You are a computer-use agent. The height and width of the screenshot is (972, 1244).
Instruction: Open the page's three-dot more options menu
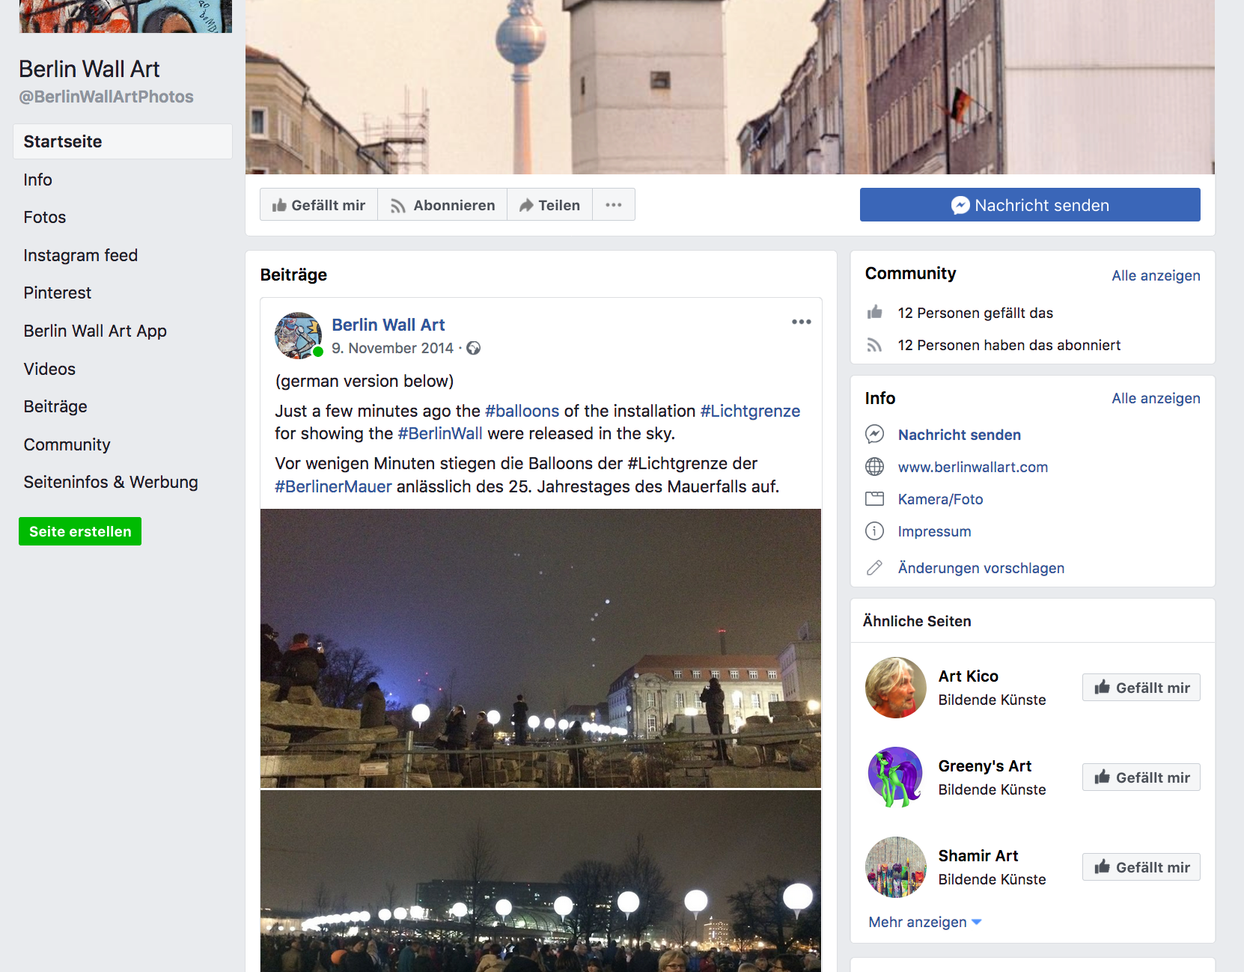[614, 205]
